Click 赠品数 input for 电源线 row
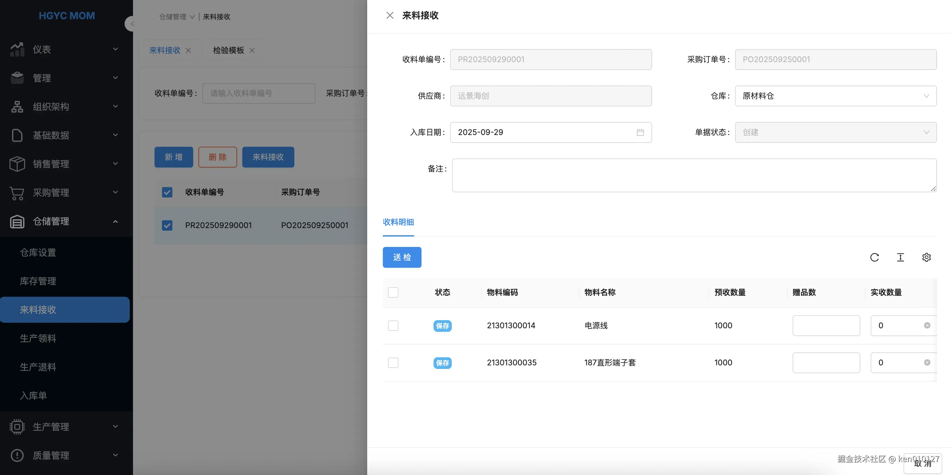 point(826,325)
